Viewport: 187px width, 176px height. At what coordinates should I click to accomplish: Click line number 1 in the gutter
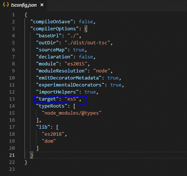(x=13, y=15)
